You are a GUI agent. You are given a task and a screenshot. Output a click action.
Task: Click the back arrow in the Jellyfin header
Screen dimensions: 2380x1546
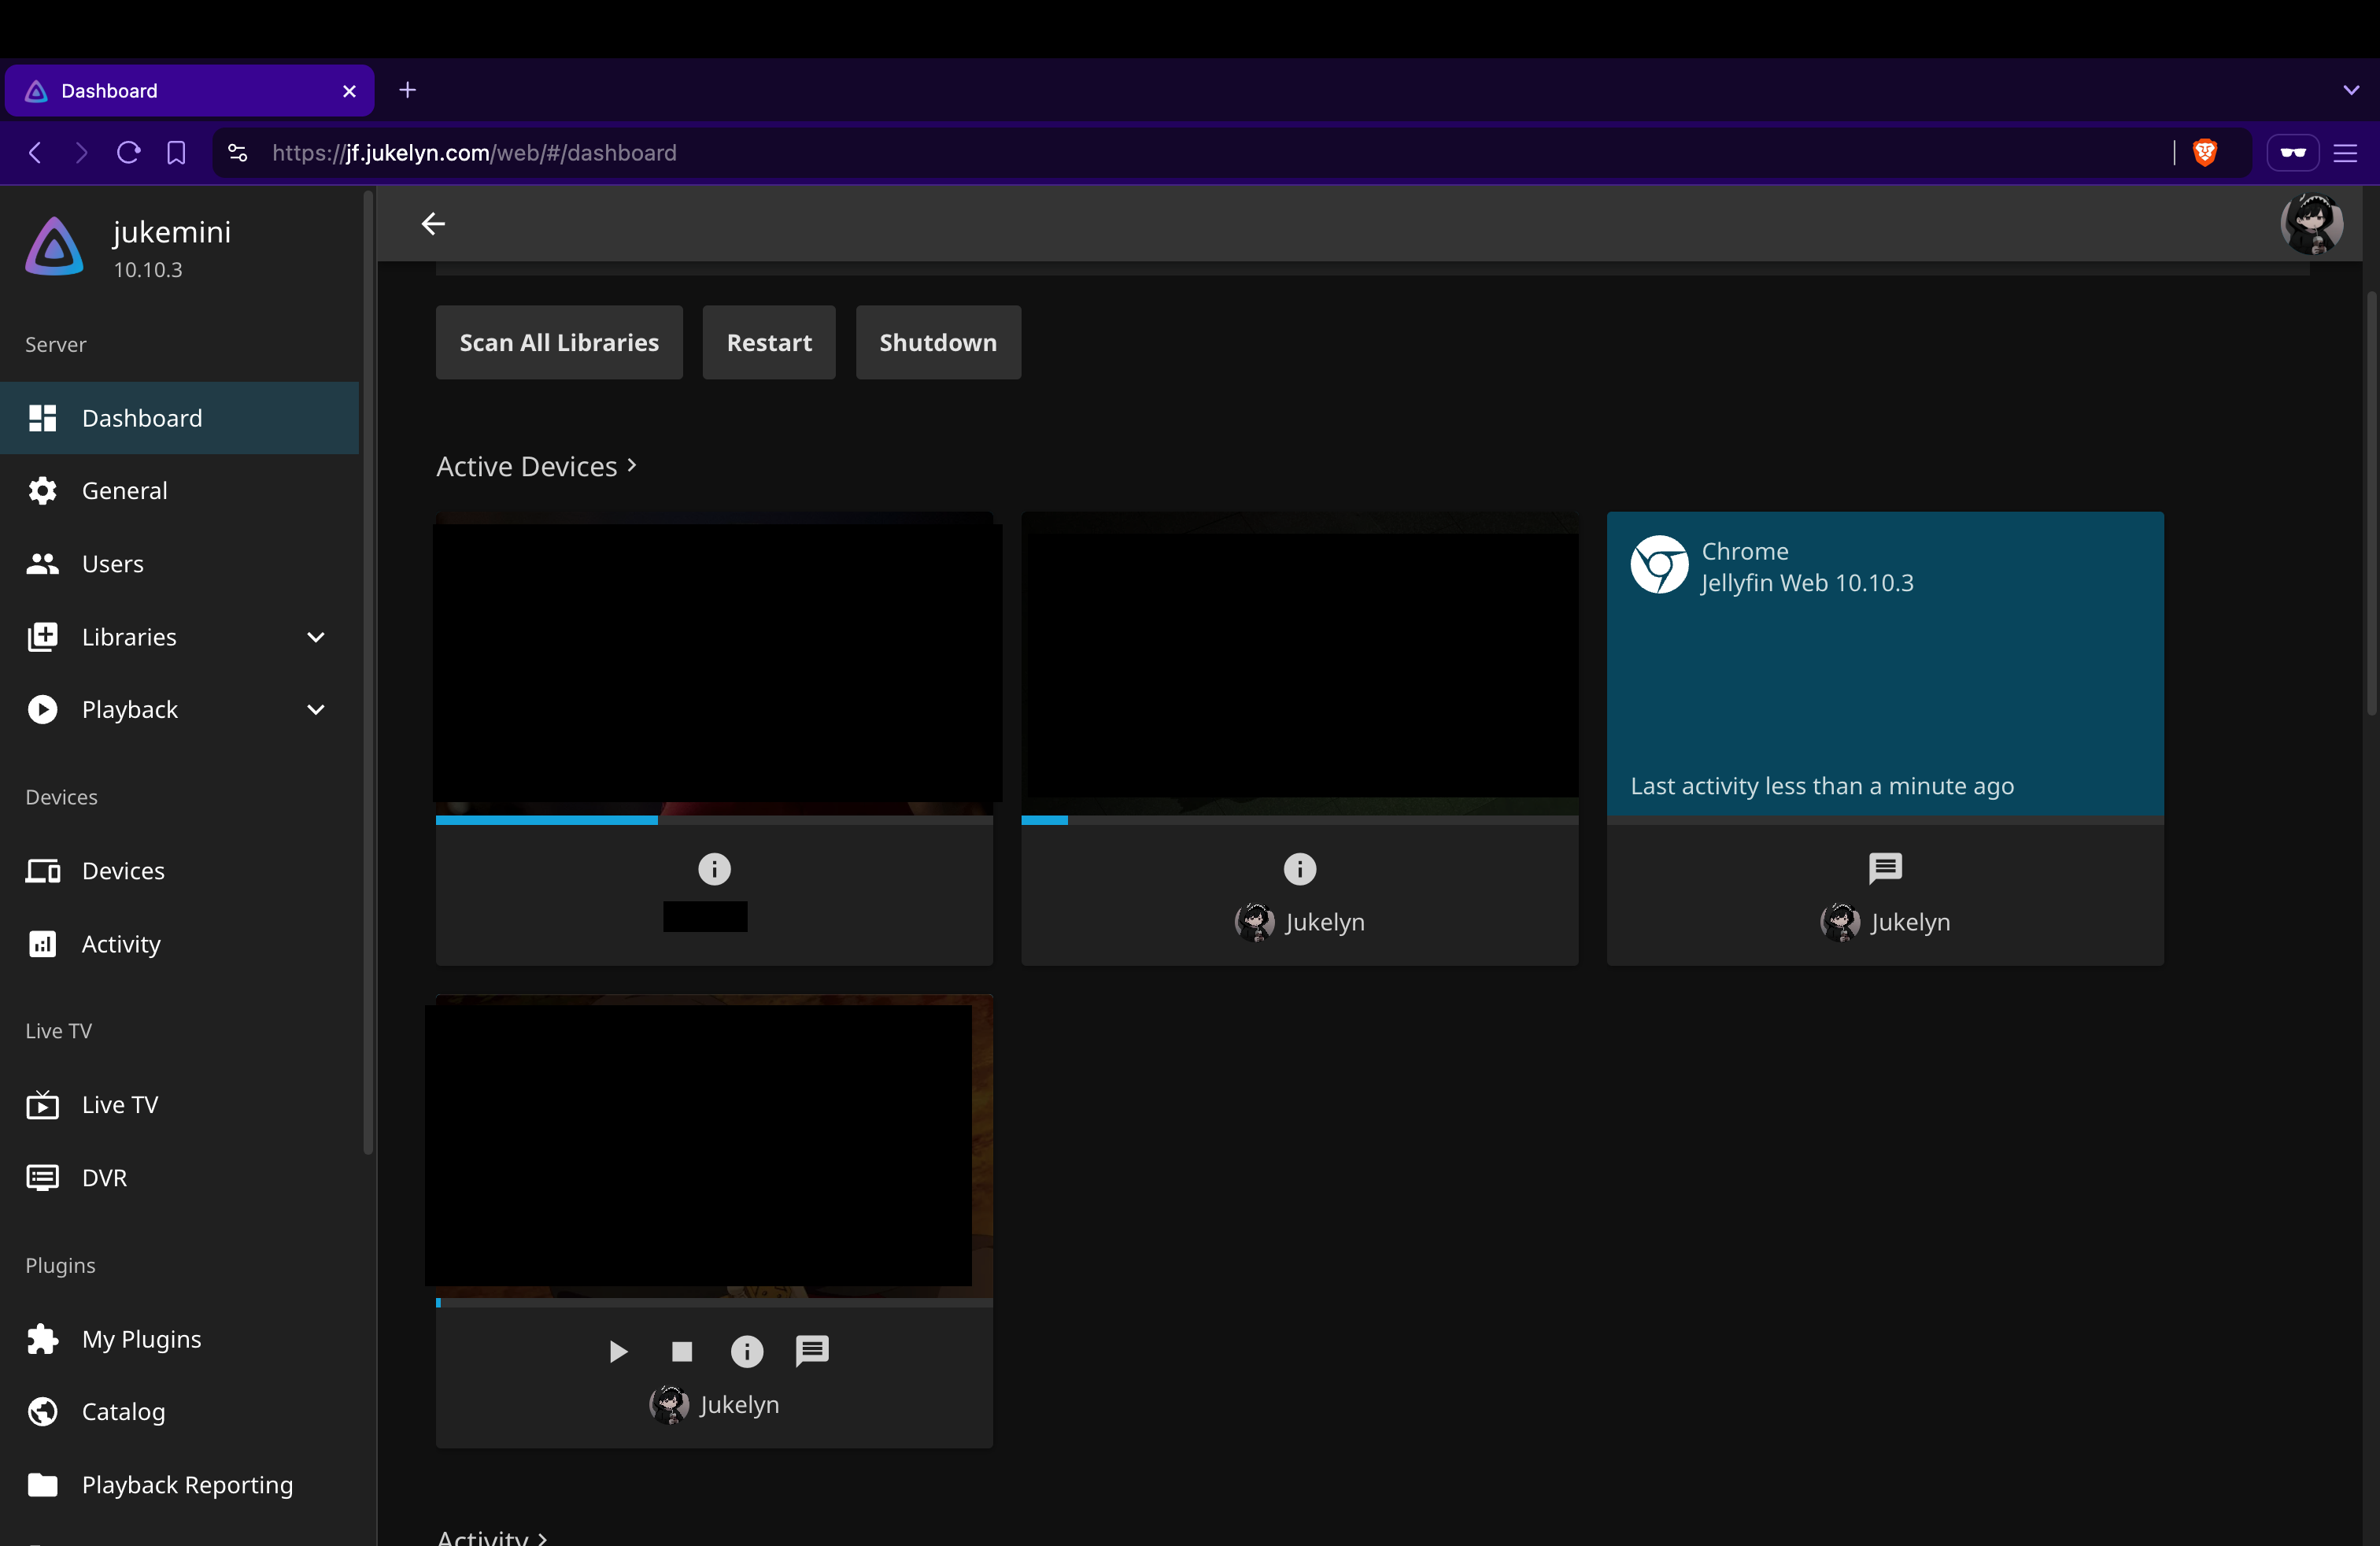click(x=433, y=223)
